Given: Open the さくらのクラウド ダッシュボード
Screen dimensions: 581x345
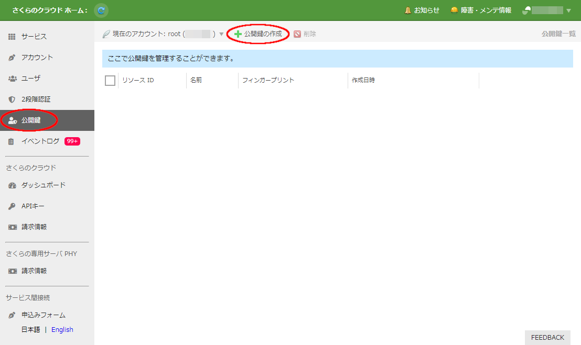Looking at the screenshot, I should click(x=40, y=185).
